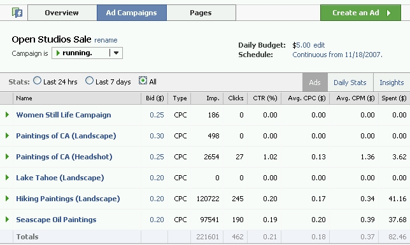
Task: Open the Seascape Oil Paintings ad
Action: coord(56,220)
